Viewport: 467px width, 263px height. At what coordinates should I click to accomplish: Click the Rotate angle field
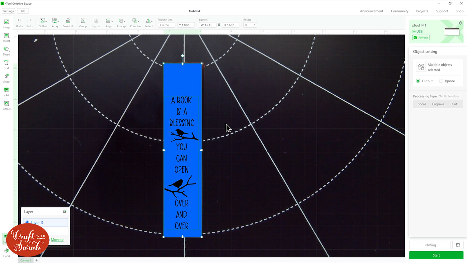coord(250,25)
